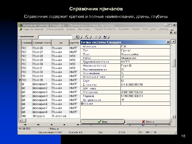Select the Шесхарис-8 row
Screen dimensions: 192x144
tap(50, 112)
